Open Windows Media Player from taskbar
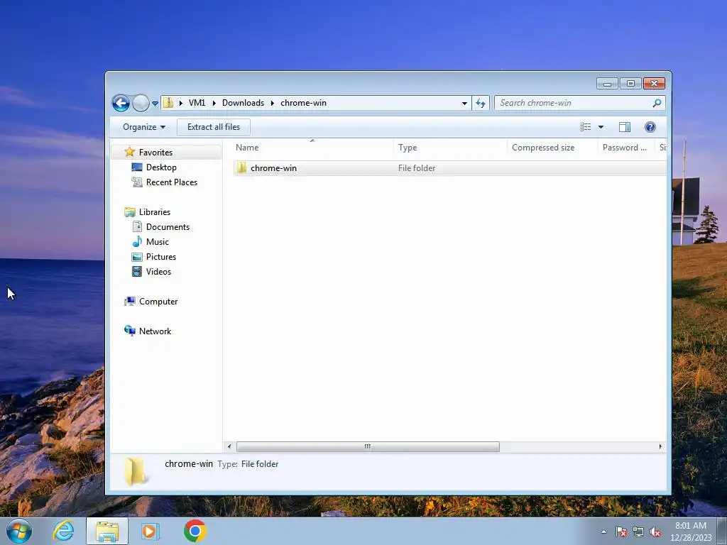The image size is (727, 545). [150, 531]
